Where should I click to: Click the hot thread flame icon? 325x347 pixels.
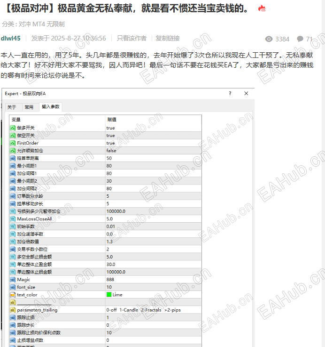coord(262,8)
